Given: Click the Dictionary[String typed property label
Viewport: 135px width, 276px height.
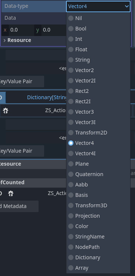Looking at the screenshot, I should coord(47,97).
